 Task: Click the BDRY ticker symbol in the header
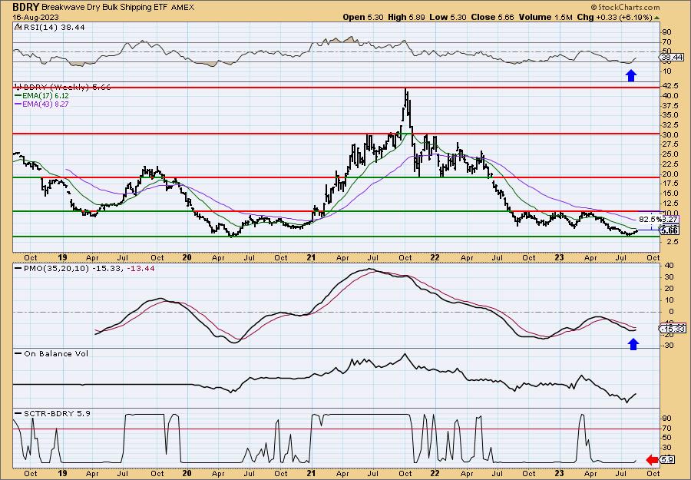tap(25, 7)
